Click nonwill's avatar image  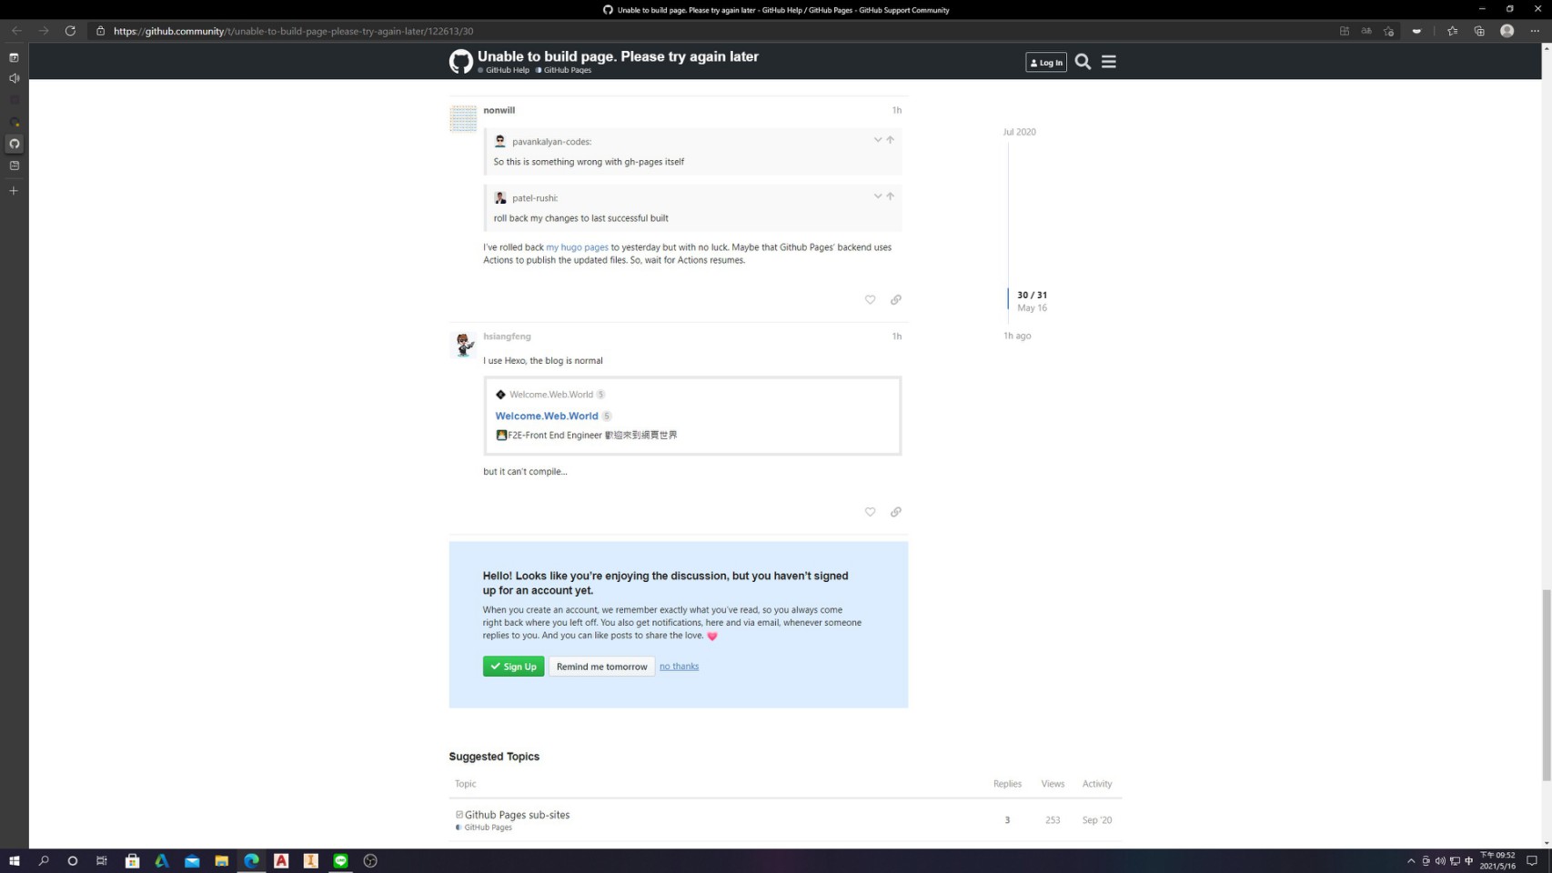(463, 118)
